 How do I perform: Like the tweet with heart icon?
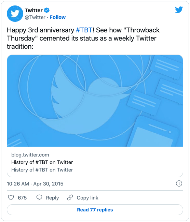coord(11,197)
